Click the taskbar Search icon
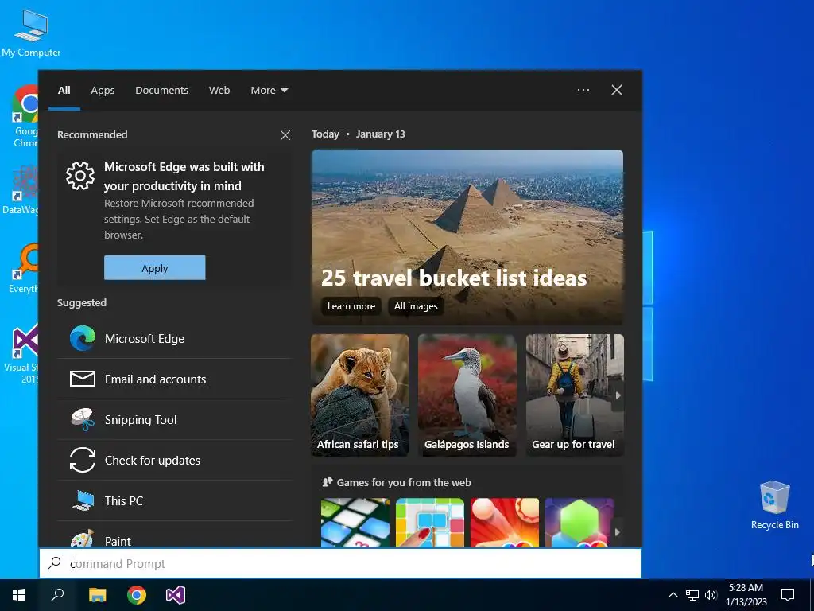814x611 pixels. tap(57, 595)
